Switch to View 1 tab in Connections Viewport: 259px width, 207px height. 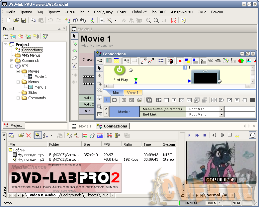[x=132, y=93]
